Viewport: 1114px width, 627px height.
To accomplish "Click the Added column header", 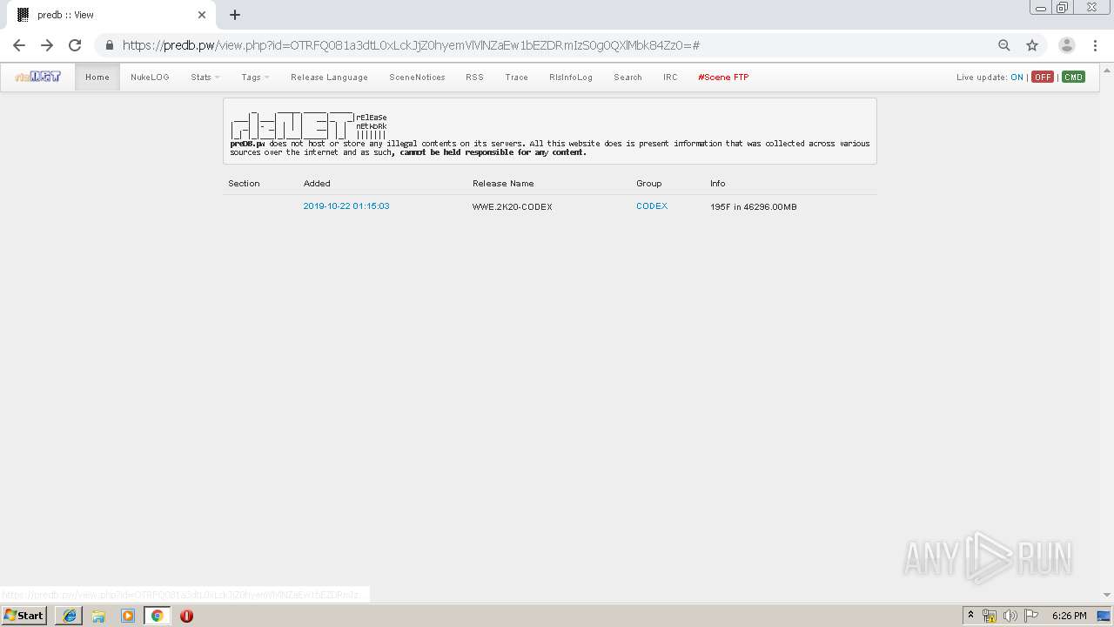I will (x=317, y=184).
